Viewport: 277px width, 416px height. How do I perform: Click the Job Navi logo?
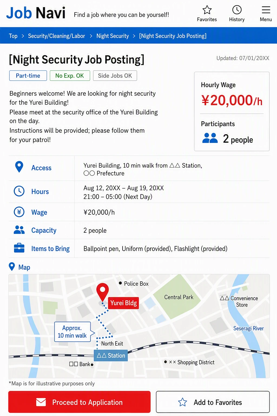[36, 13]
